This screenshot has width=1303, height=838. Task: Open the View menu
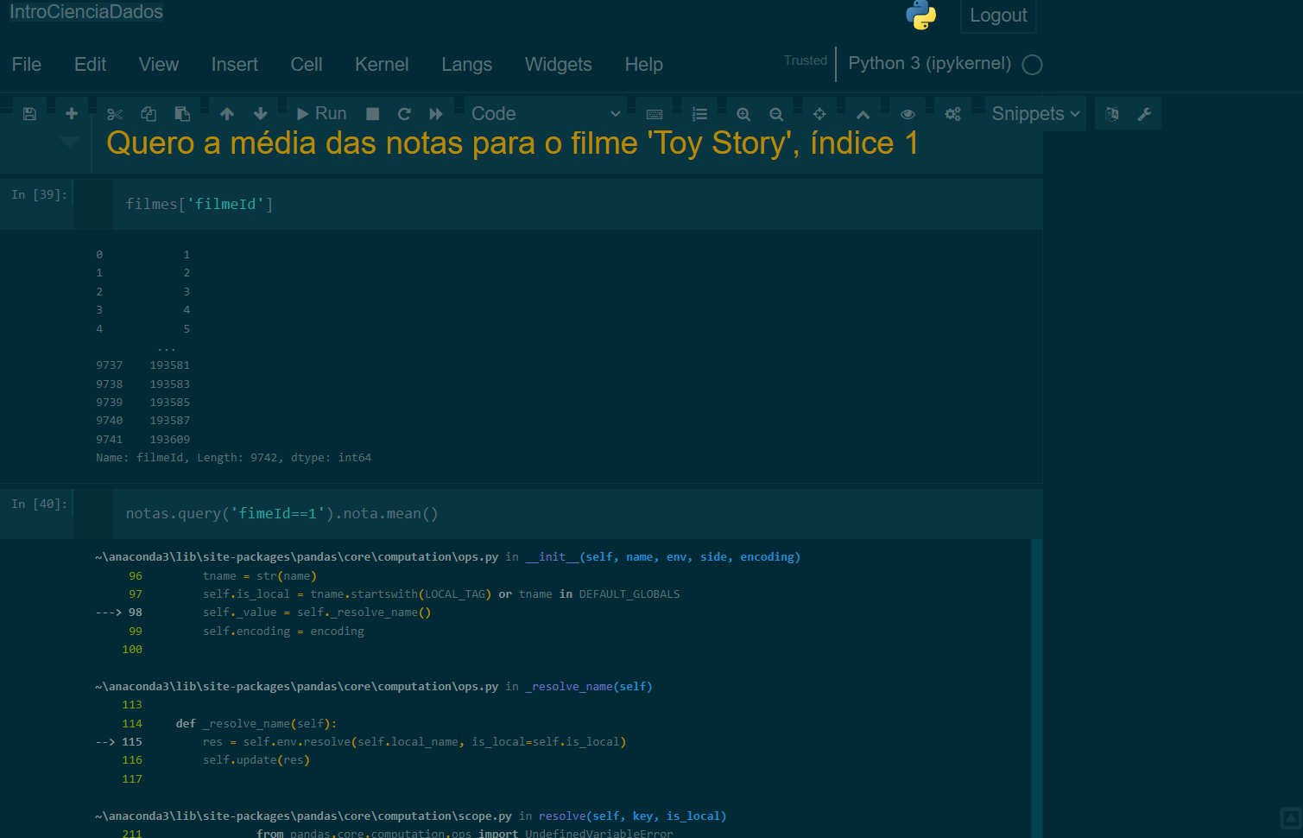coord(159,65)
